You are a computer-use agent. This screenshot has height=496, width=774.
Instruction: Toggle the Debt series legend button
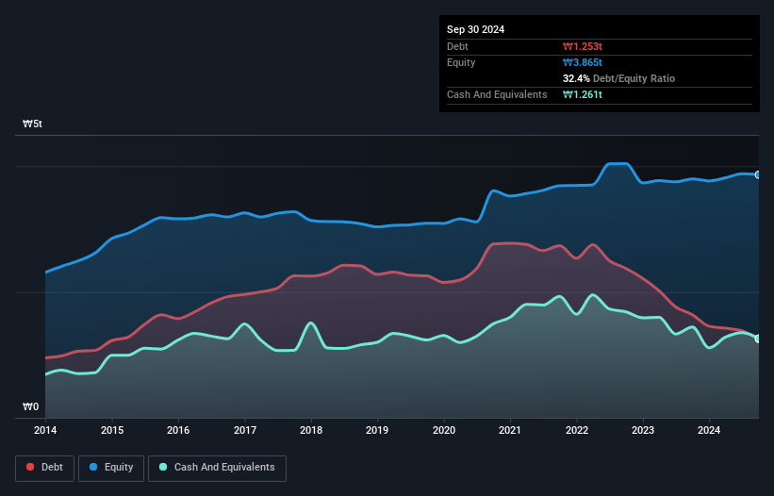pyautogui.click(x=45, y=468)
